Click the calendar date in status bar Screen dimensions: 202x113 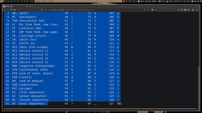tap(147, 1)
